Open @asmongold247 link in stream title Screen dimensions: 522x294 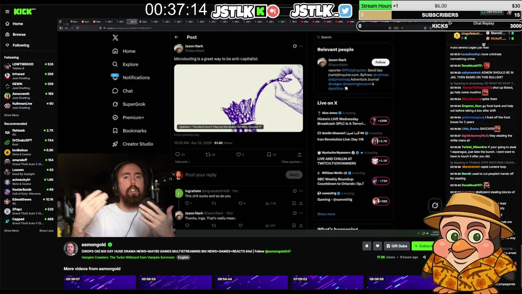[278, 252]
